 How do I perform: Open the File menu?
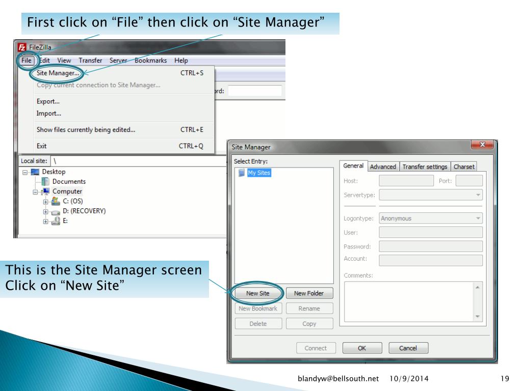pos(27,61)
